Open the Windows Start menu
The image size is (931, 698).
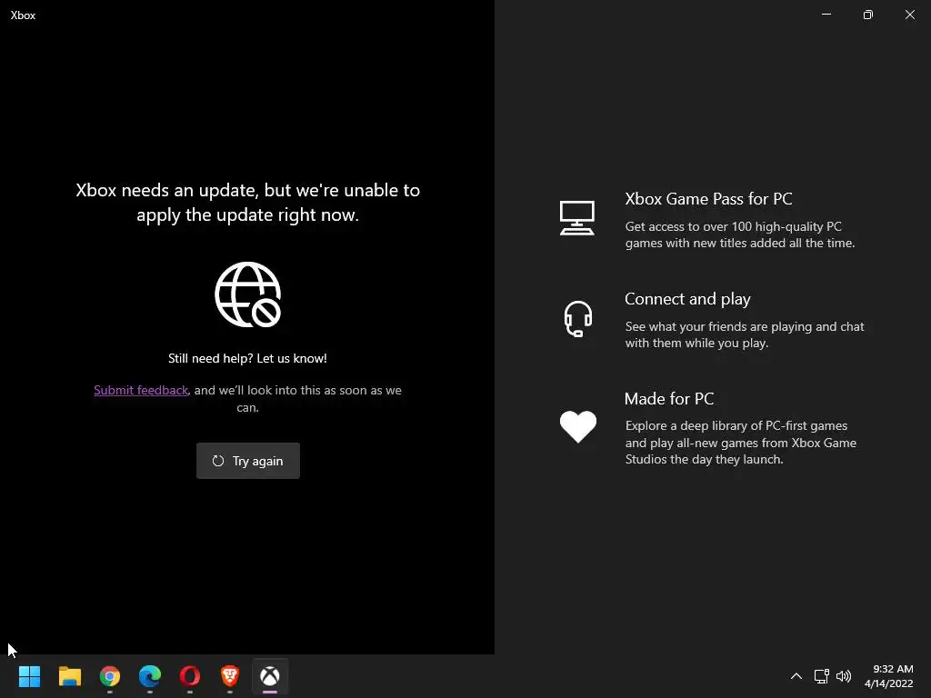coord(29,676)
